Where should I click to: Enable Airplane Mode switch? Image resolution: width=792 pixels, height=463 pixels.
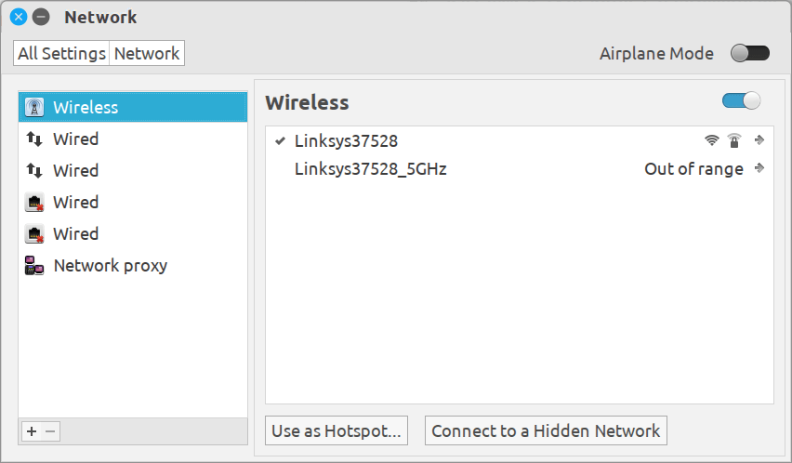click(x=750, y=53)
